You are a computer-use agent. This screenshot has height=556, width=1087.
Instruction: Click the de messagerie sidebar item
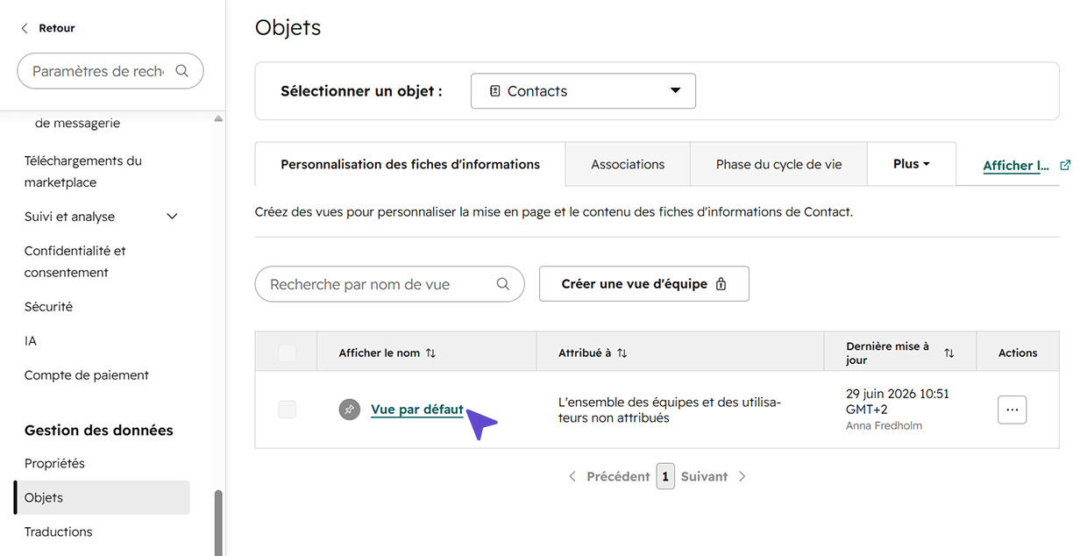77,124
